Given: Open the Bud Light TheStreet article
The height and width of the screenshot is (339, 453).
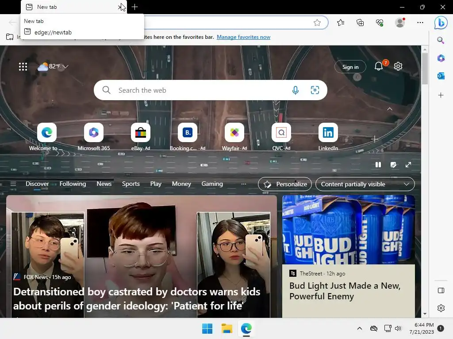Looking at the screenshot, I should 345,291.
